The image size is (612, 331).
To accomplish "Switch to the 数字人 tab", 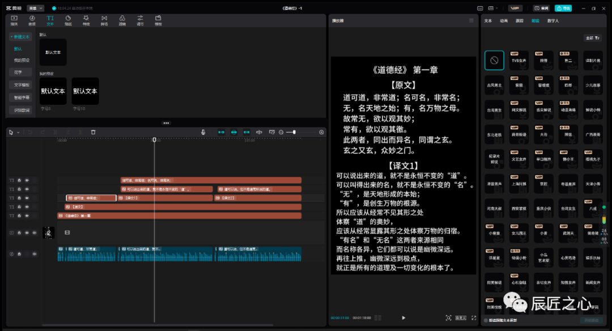I will click(x=552, y=20).
